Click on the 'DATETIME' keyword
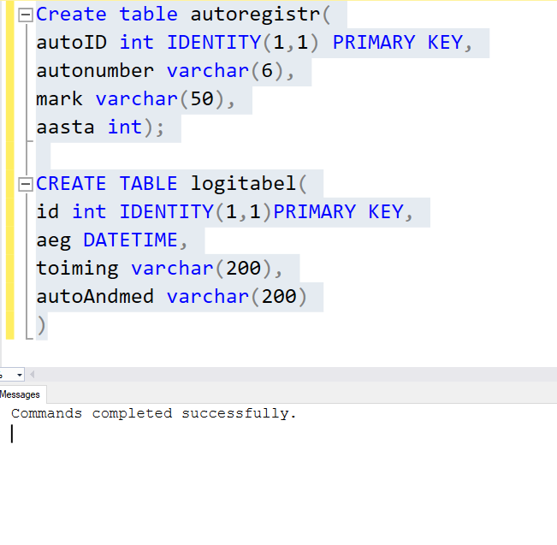 tap(130, 240)
